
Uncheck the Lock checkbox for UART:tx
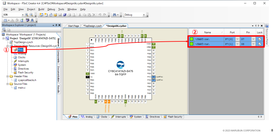coord(260,44)
